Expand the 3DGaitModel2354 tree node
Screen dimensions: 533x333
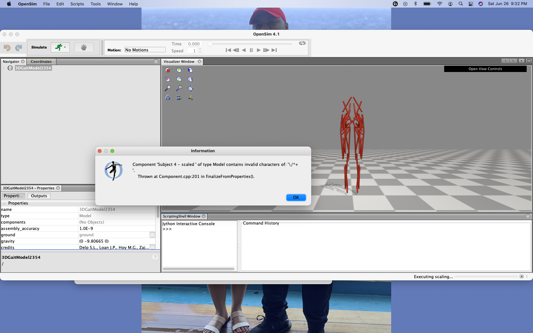pos(3,68)
